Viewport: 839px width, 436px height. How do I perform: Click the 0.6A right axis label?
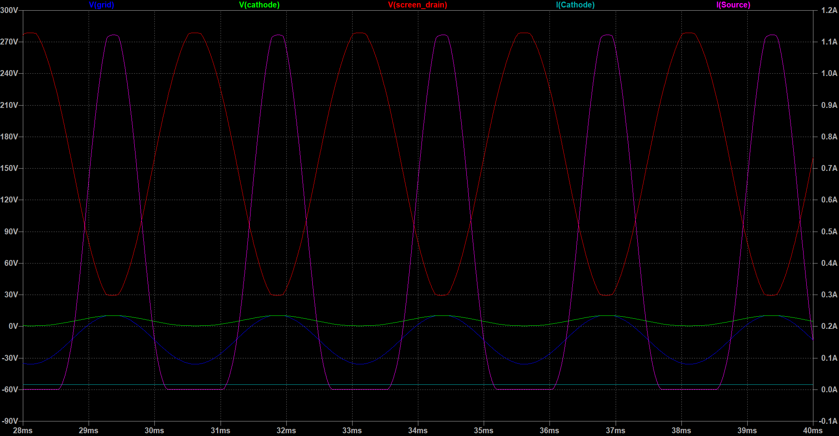(x=829, y=200)
